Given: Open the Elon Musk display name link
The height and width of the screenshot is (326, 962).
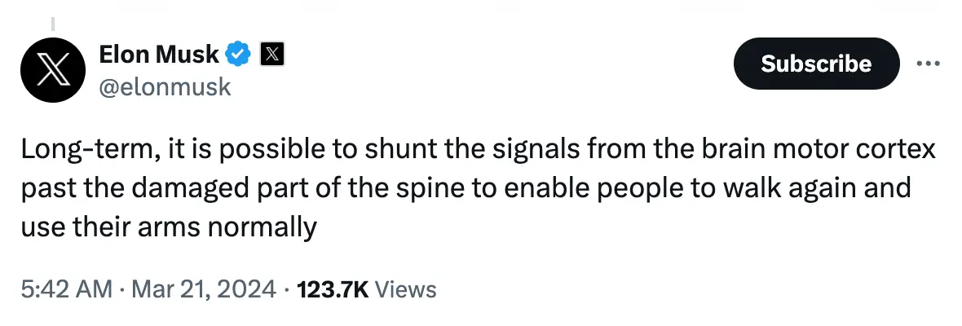Looking at the screenshot, I should (x=158, y=55).
